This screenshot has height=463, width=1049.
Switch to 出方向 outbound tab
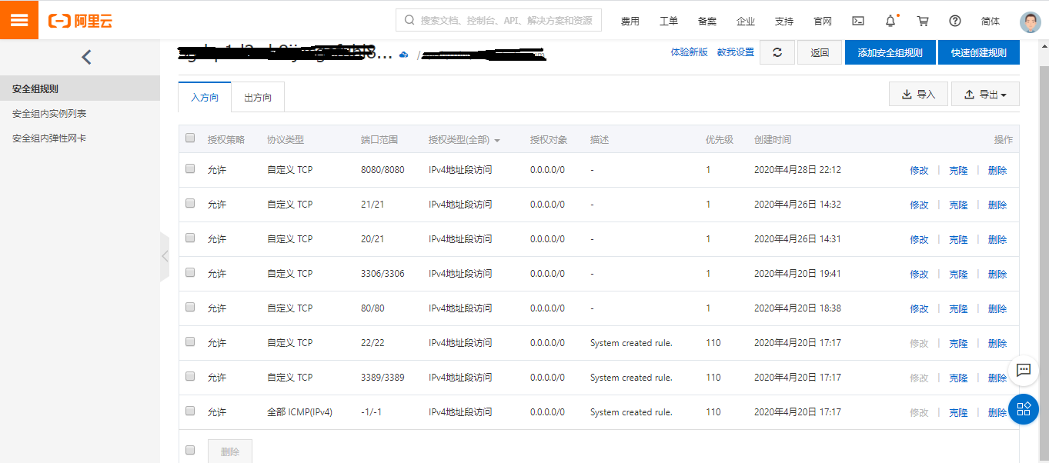tap(258, 98)
